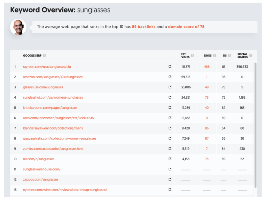This screenshot has height=197, width=264.
Task: Click 87 links value for quayaustralia
Action: point(207,138)
